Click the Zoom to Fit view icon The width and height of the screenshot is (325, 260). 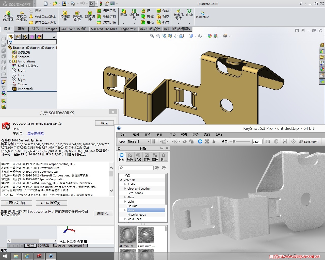coord(152,36)
